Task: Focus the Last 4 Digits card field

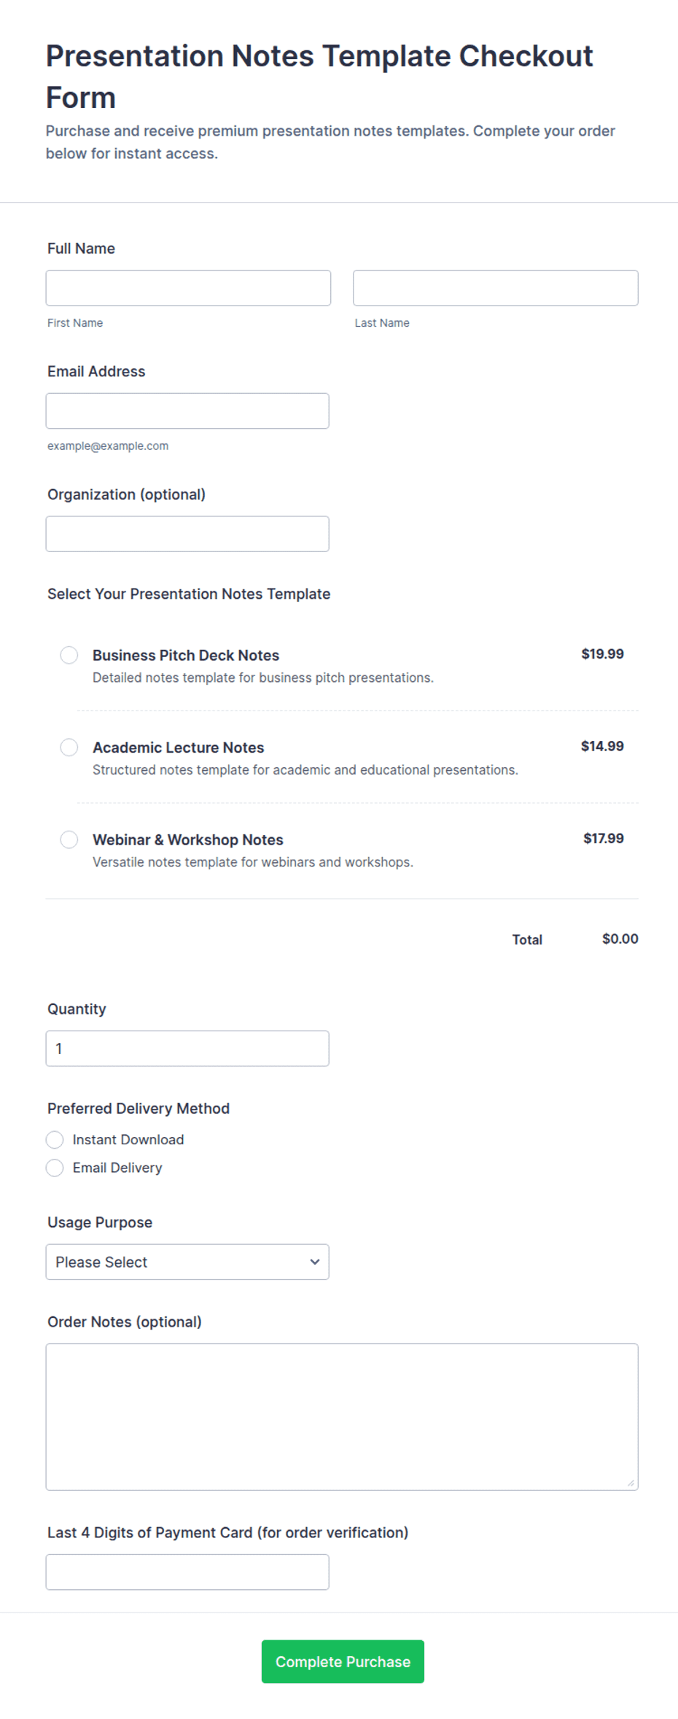Action: [x=187, y=1572]
